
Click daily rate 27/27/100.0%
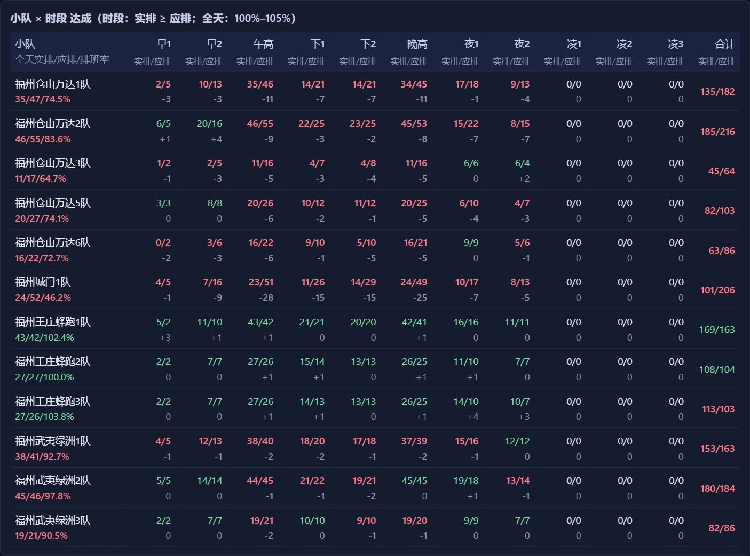pyautogui.click(x=44, y=377)
